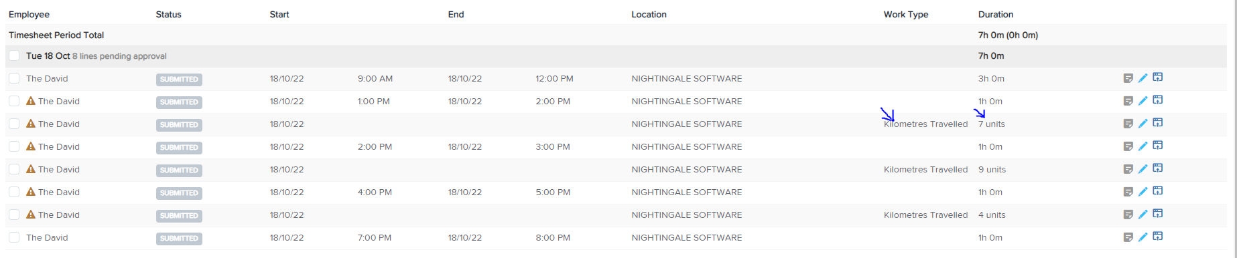Click the '9 units' duration value
This screenshot has width=1237, height=258.
[x=992, y=170]
